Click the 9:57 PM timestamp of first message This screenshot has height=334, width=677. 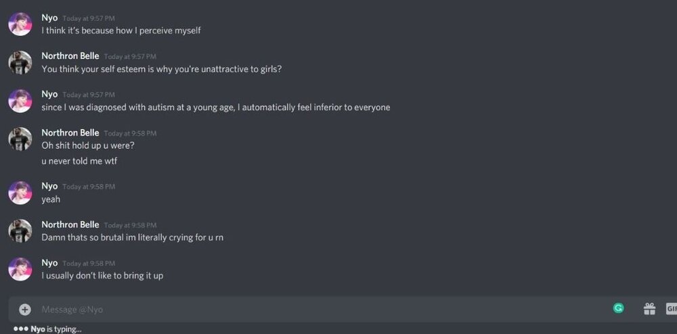pyautogui.click(x=89, y=18)
